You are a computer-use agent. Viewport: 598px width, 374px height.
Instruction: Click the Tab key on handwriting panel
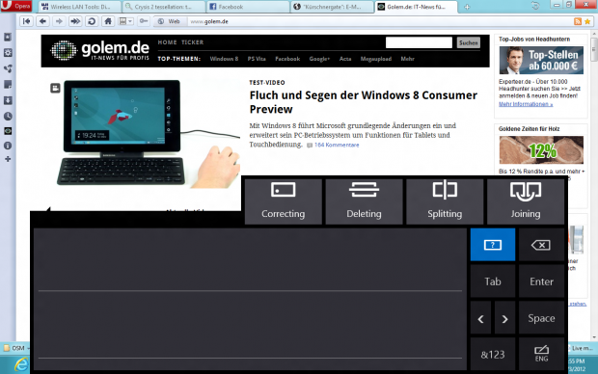click(493, 281)
